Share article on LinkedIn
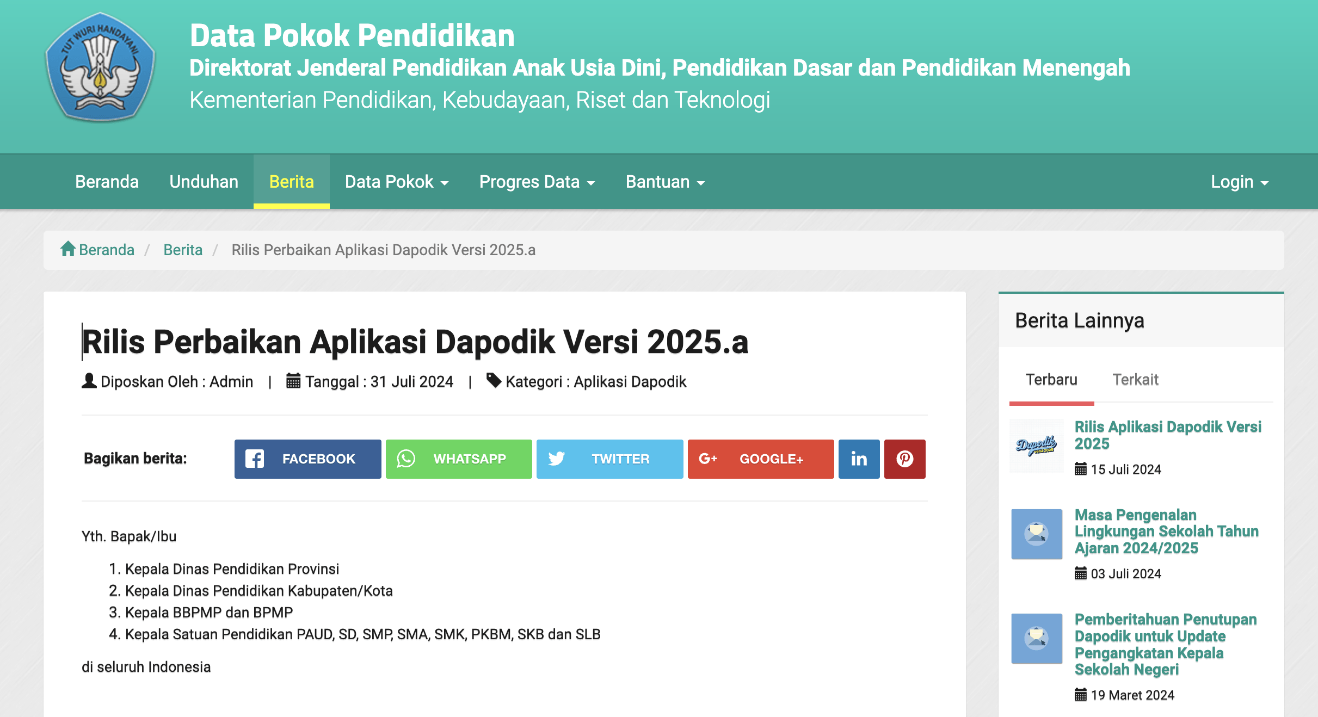Screen dimensions: 1318x717 coord(859,459)
